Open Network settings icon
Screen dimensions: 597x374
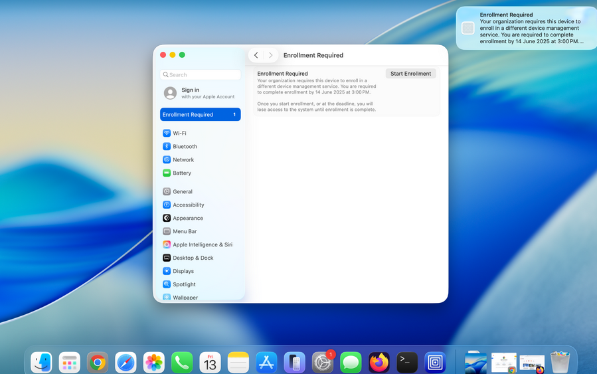(167, 159)
